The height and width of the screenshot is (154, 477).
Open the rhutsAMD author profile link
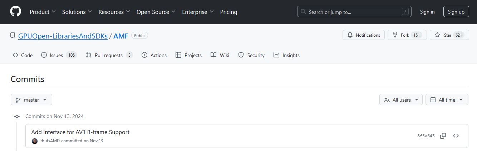tap(50, 141)
